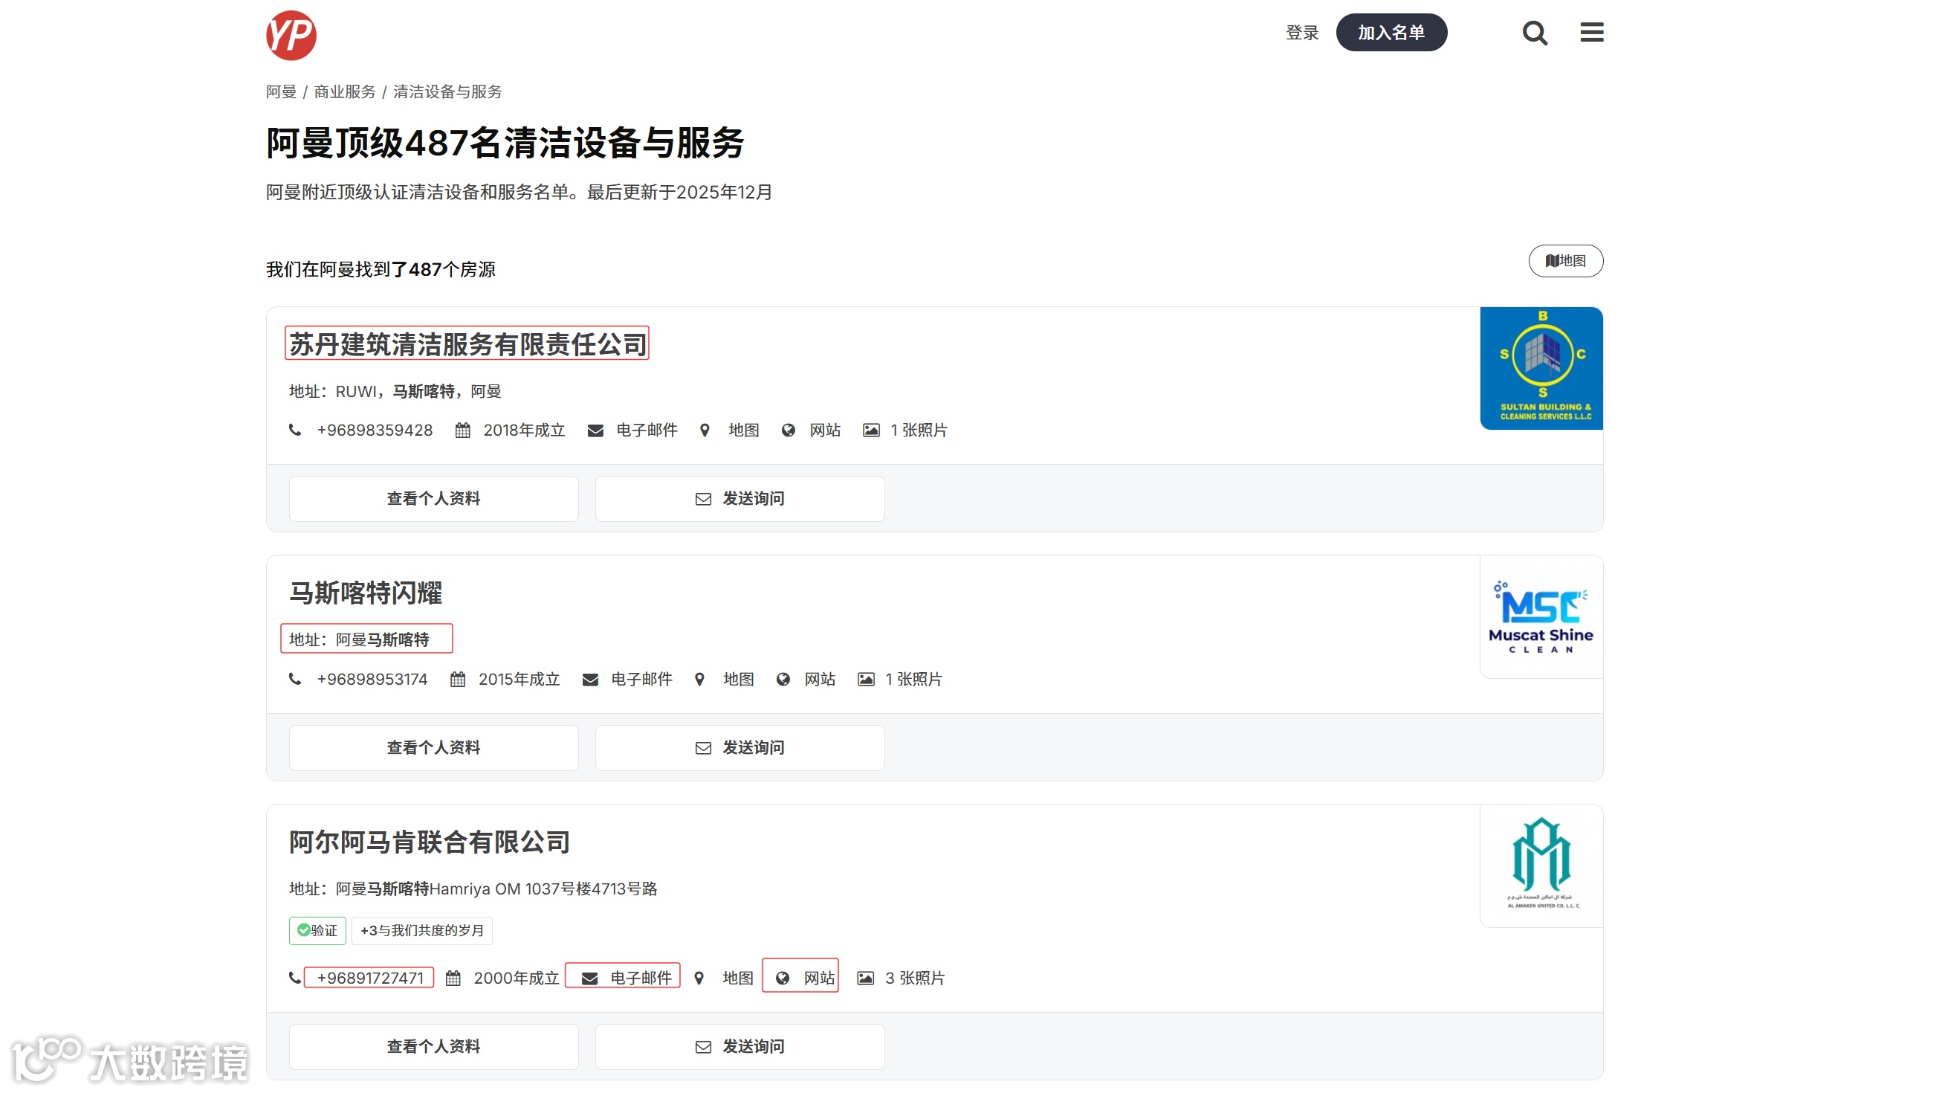
Task: Open Sultan Building logo thumbnail
Action: click(x=1540, y=368)
